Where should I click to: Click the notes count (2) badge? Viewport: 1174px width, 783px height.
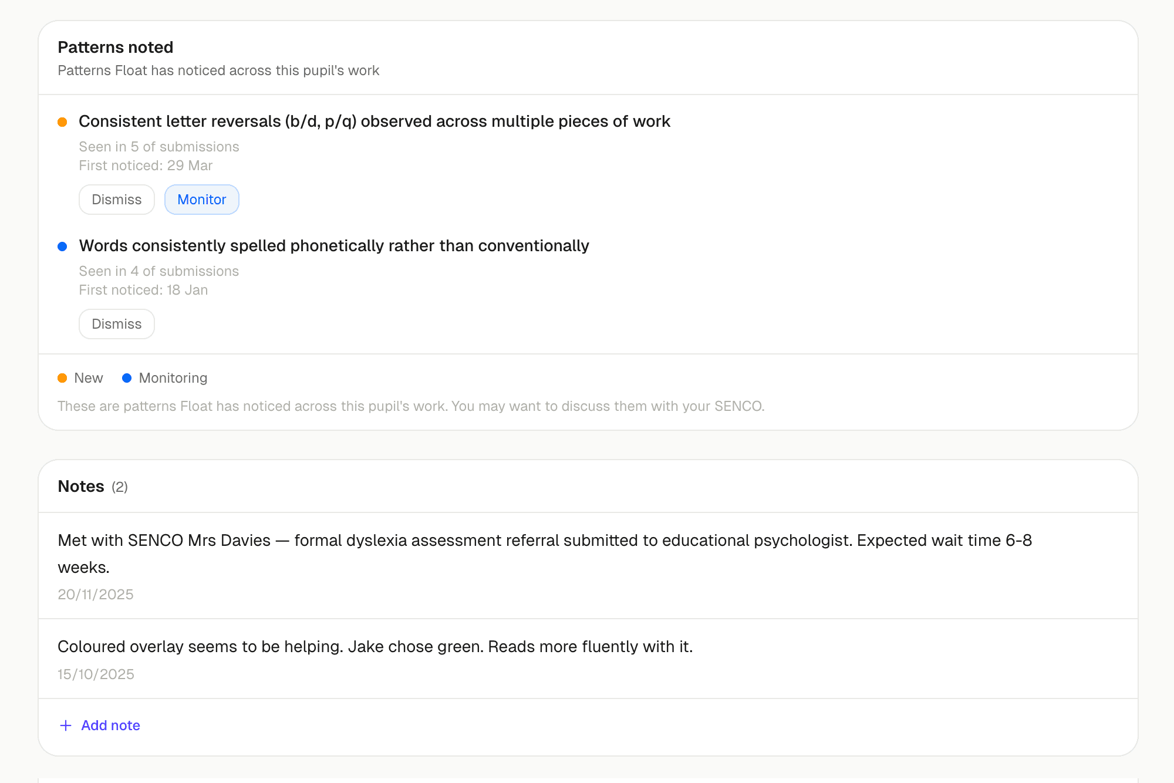[120, 487]
